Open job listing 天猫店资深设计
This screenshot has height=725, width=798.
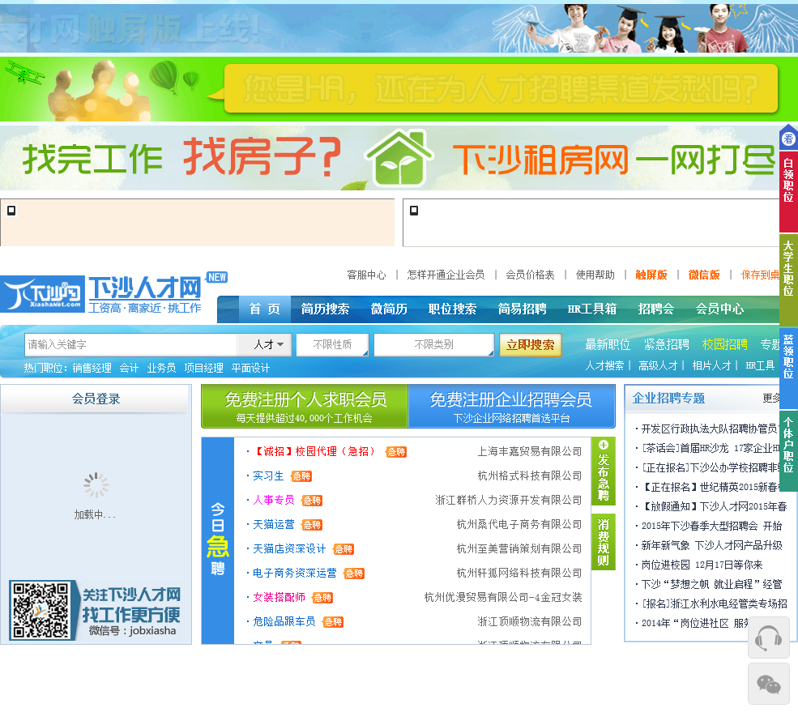(289, 549)
